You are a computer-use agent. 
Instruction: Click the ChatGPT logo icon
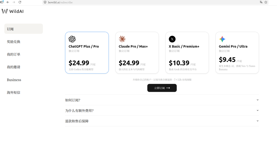click(x=72, y=39)
